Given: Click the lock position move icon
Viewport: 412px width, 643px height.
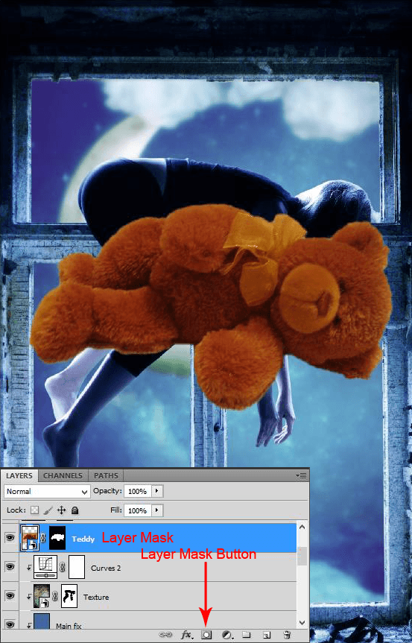Looking at the screenshot, I should point(62,510).
